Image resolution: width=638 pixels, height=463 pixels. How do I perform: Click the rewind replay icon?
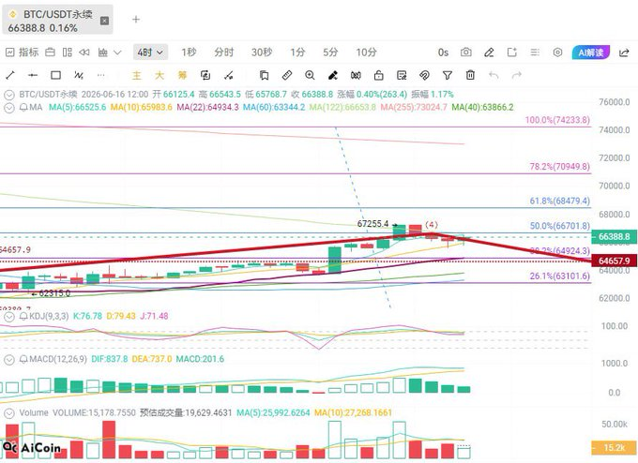coord(84,52)
